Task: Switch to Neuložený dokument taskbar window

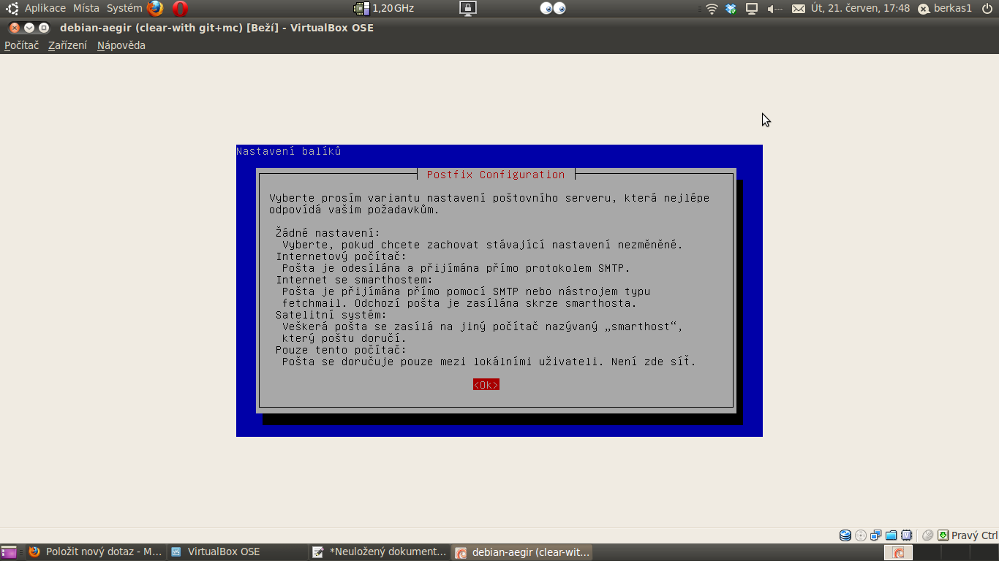Action: click(379, 552)
